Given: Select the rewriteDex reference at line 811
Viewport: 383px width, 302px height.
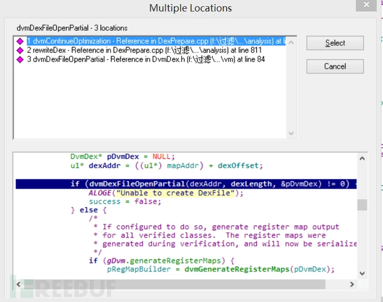Looking at the screenshot, I should (x=144, y=51).
